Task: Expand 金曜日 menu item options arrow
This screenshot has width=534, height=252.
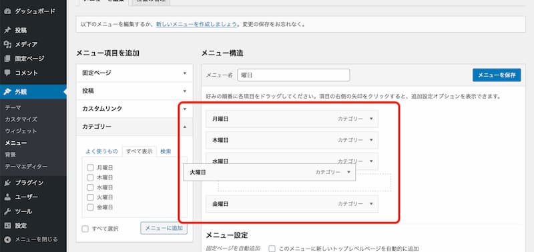Action: 371,204
